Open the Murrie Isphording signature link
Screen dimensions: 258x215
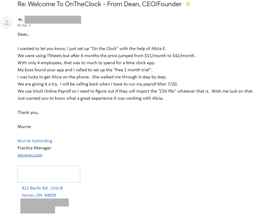point(35,141)
